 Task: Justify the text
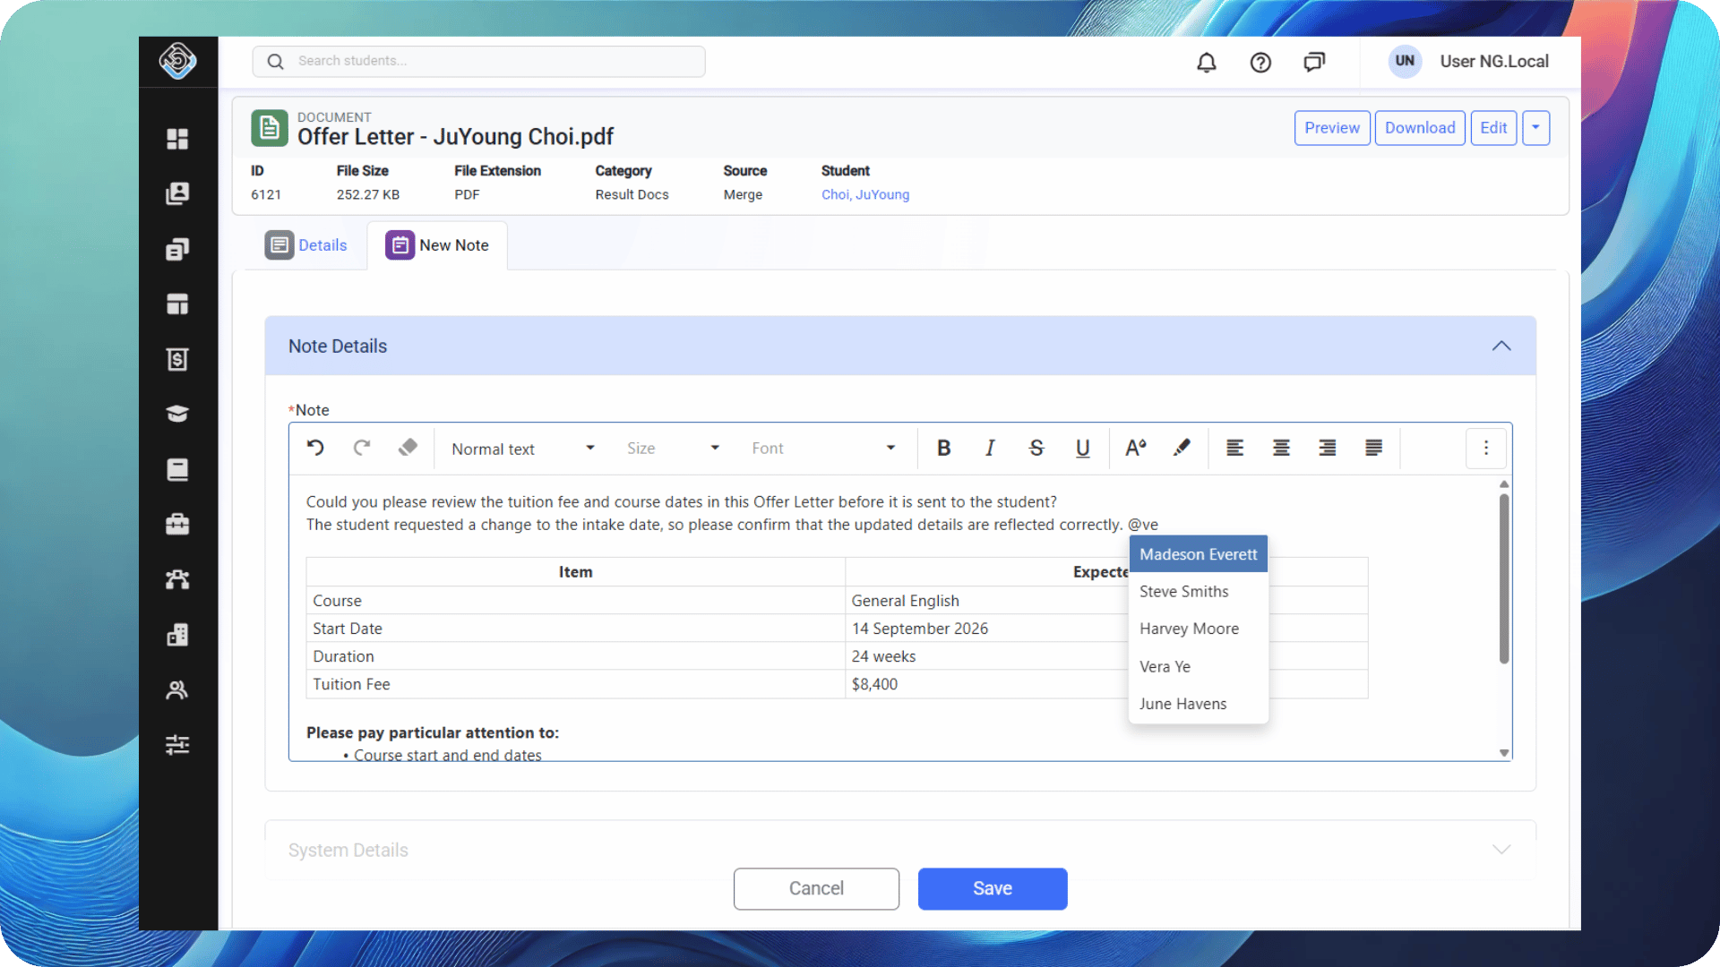pyautogui.click(x=1373, y=448)
